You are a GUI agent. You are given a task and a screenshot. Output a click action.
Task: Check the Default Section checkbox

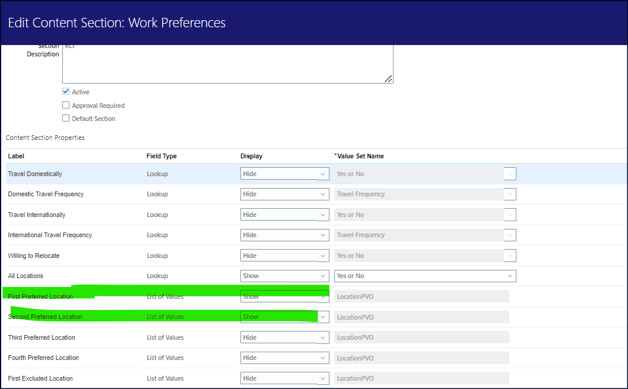point(66,117)
